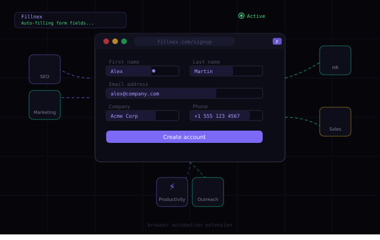The width and height of the screenshot is (380, 240).
Task: Click the 'Auto-filling form fields...' status text
Action: coord(57,23)
